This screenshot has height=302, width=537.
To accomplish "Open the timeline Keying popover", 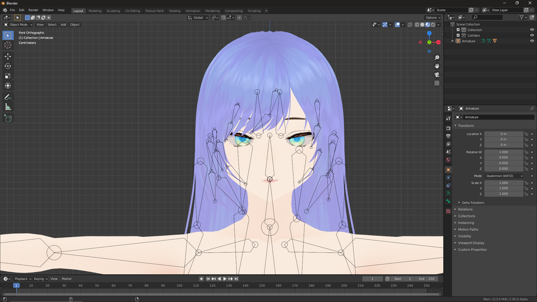I will tap(40, 279).
